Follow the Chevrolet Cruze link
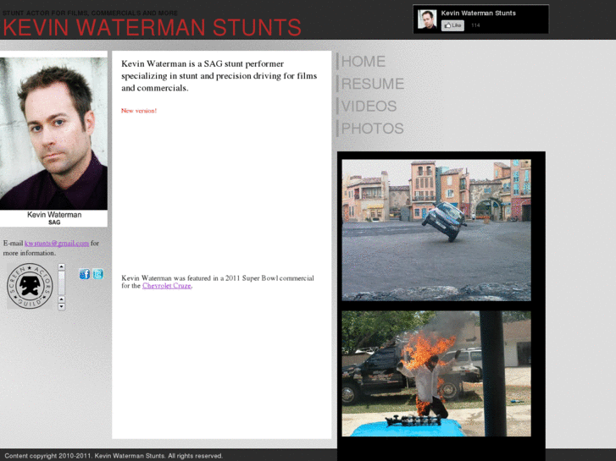Viewport: 616px width, 461px height. (x=167, y=286)
